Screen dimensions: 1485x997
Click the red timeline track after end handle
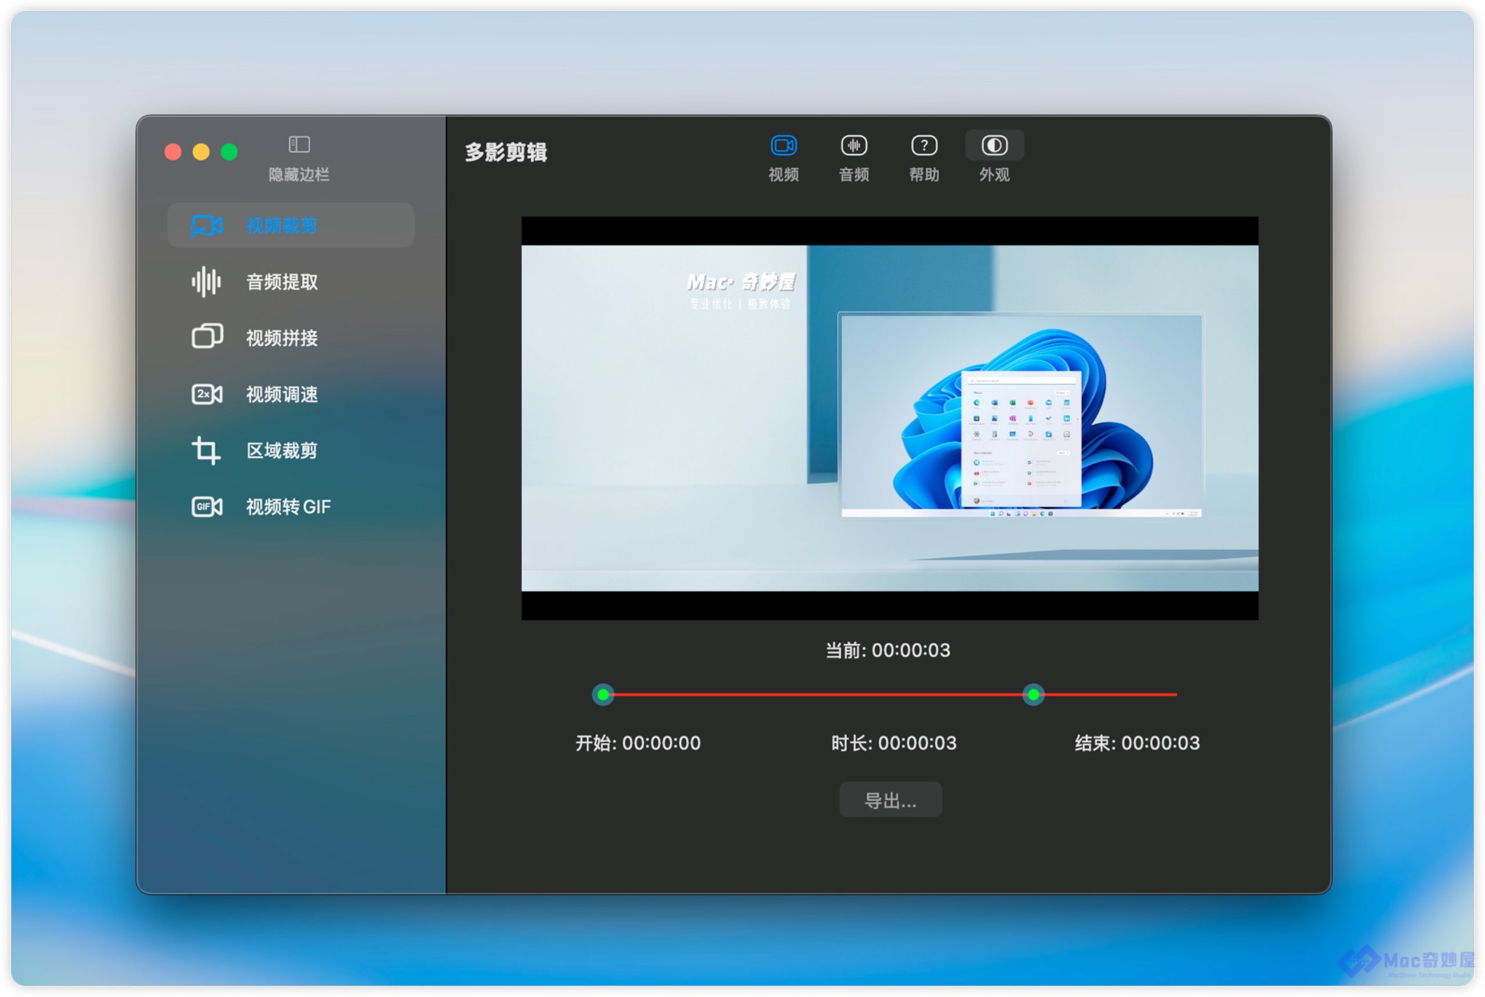(x=1110, y=694)
